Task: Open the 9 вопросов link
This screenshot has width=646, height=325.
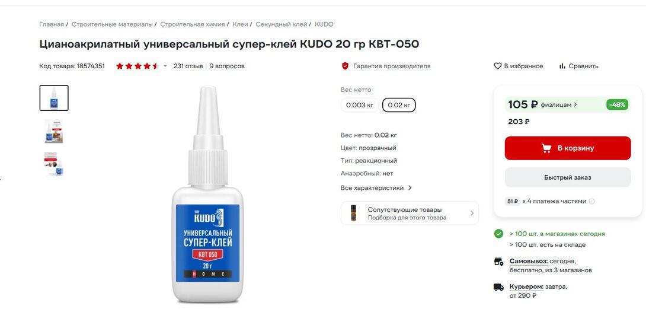Action: click(x=226, y=66)
